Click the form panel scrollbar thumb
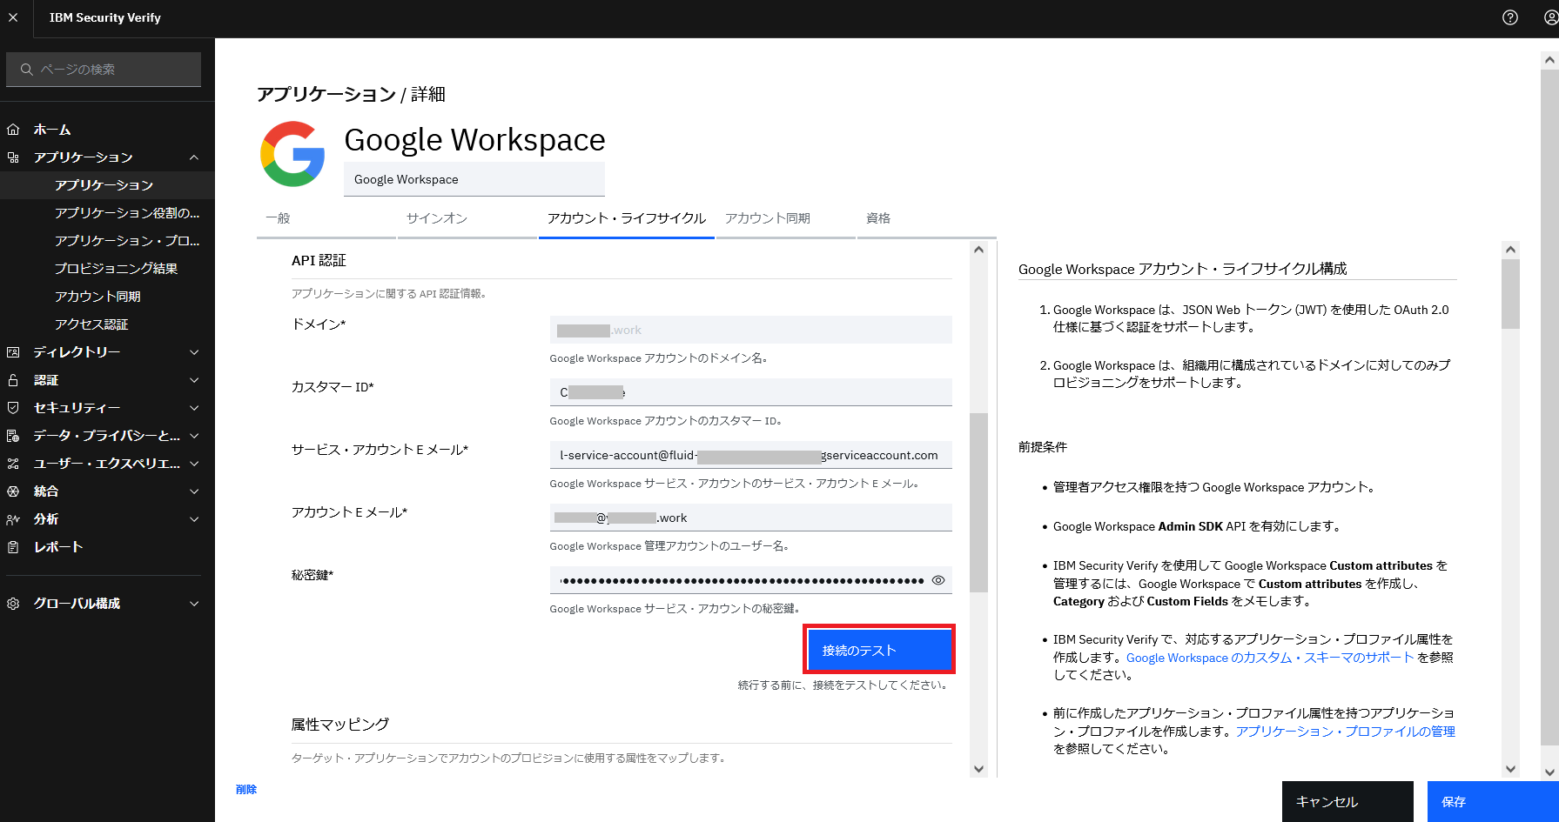The height and width of the screenshot is (822, 1559). 978,502
